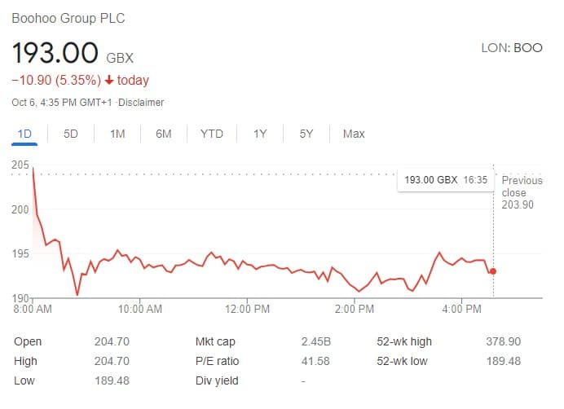Click the Boohoo Group PLC title
Screen dimensions: 564x409
point(68,19)
